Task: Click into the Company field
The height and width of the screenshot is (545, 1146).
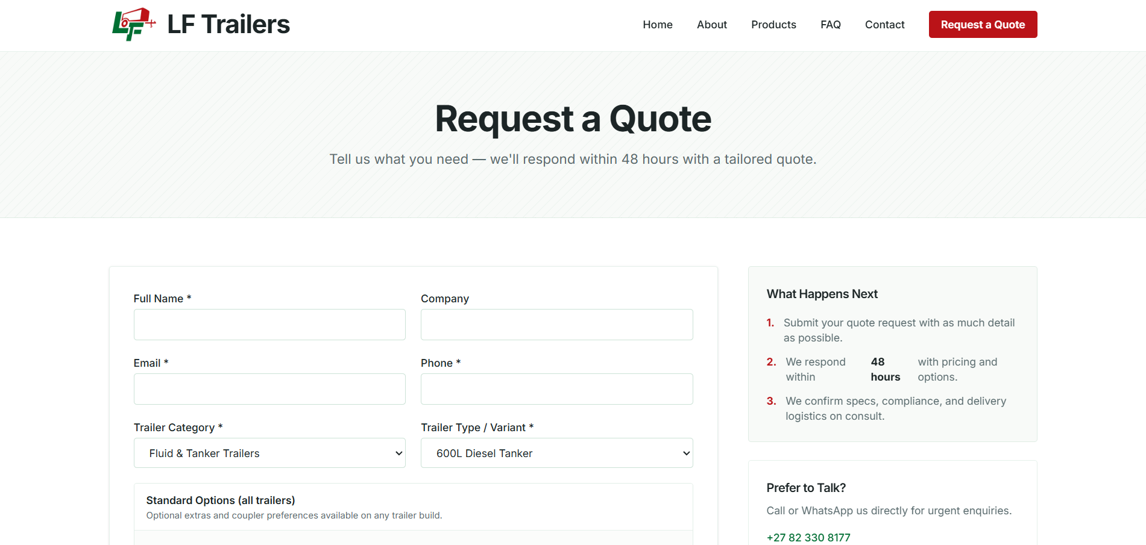Action: 556,325
